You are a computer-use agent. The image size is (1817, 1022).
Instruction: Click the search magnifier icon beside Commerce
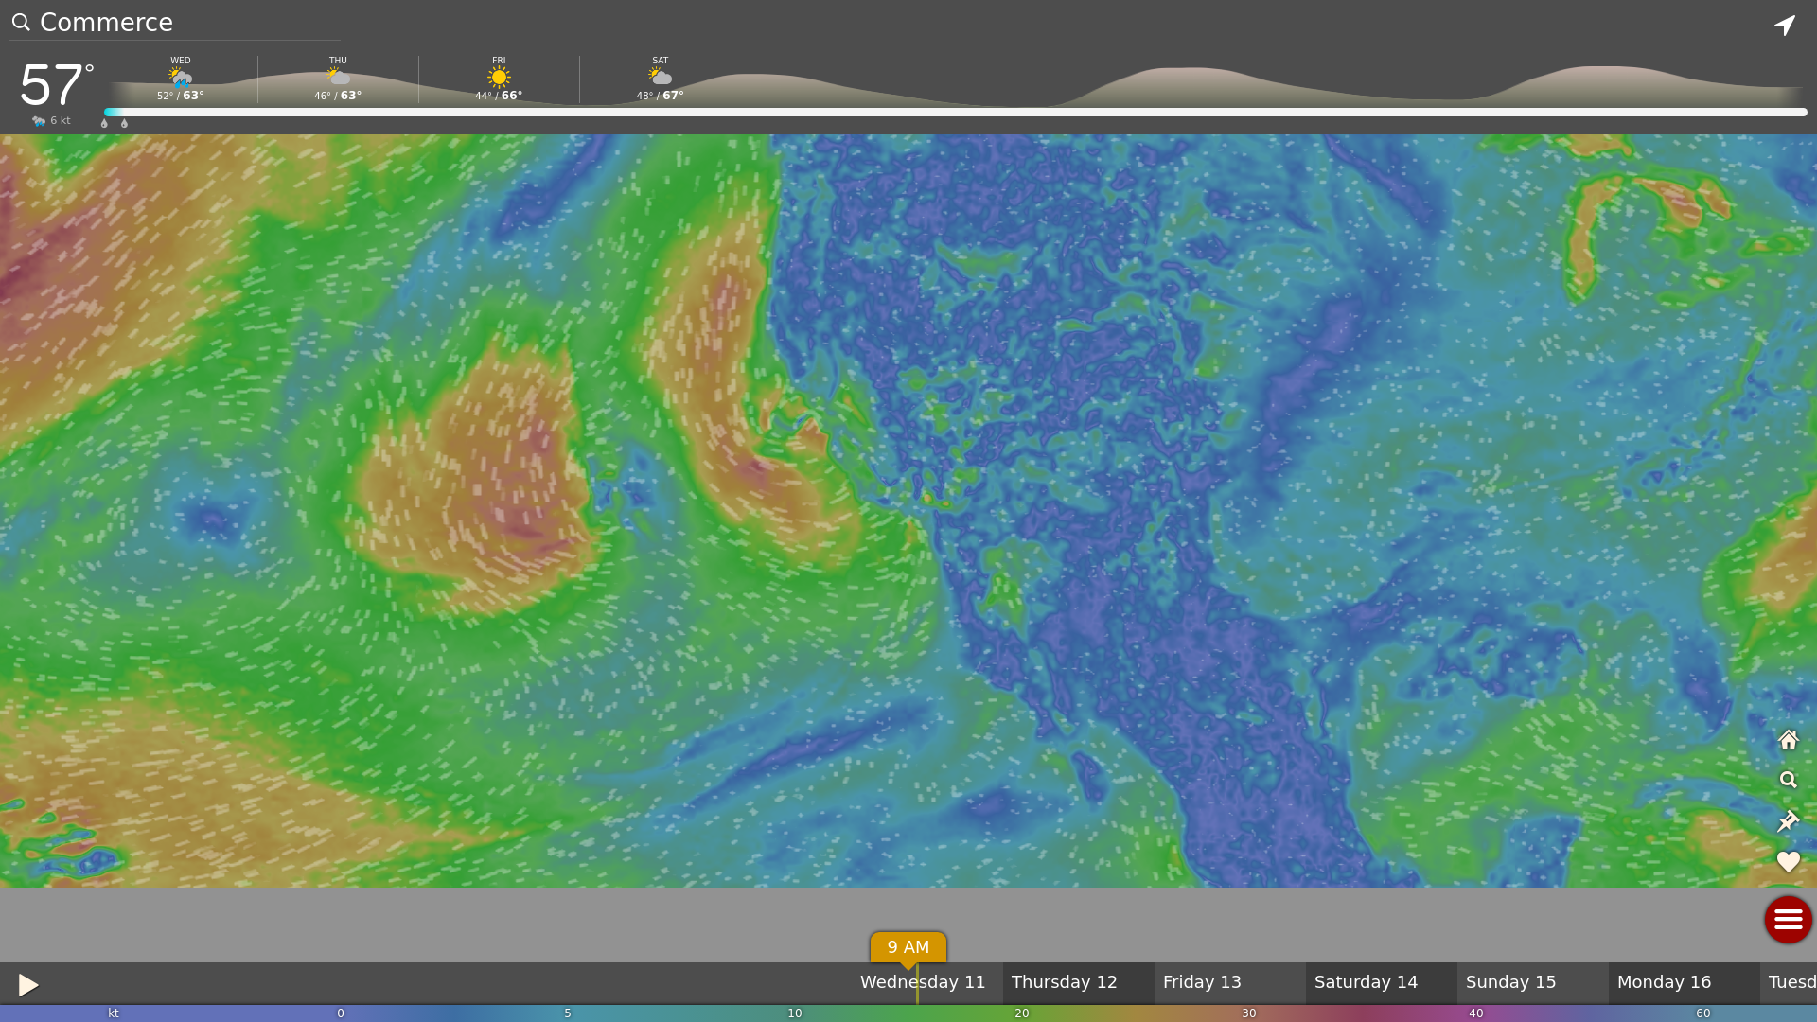pyautogui.click(x=21, y=23)
